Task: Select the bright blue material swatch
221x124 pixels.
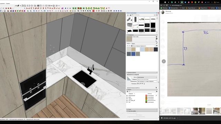Action: click(133, 54)
